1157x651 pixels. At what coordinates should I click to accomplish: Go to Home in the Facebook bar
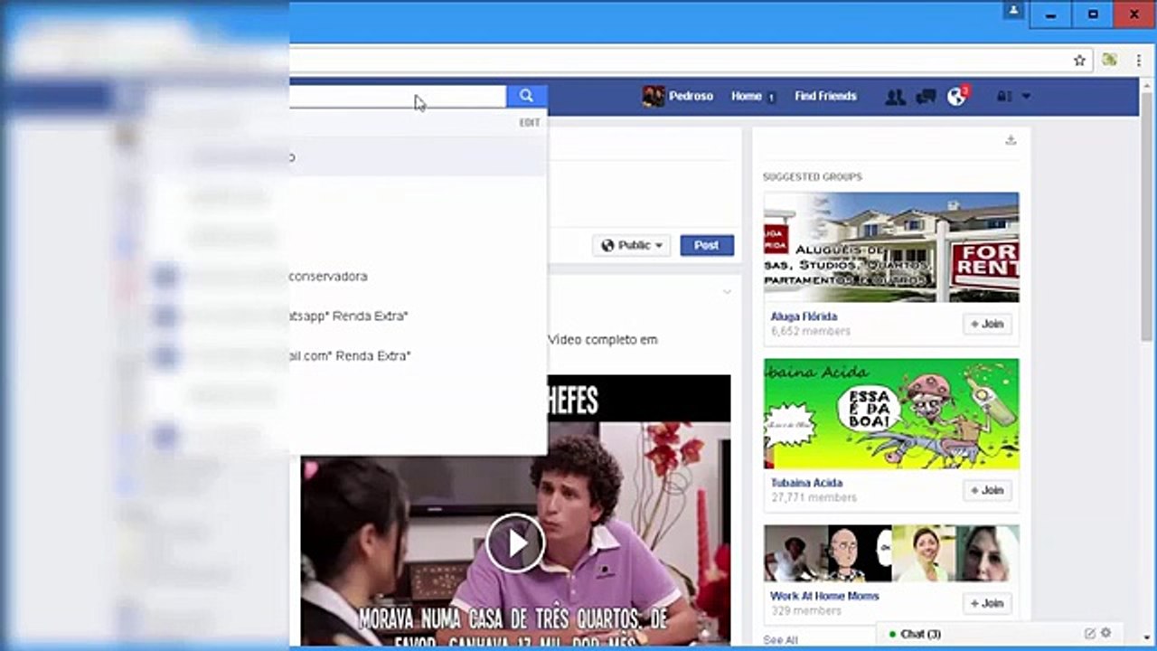(x=747, y=97)
